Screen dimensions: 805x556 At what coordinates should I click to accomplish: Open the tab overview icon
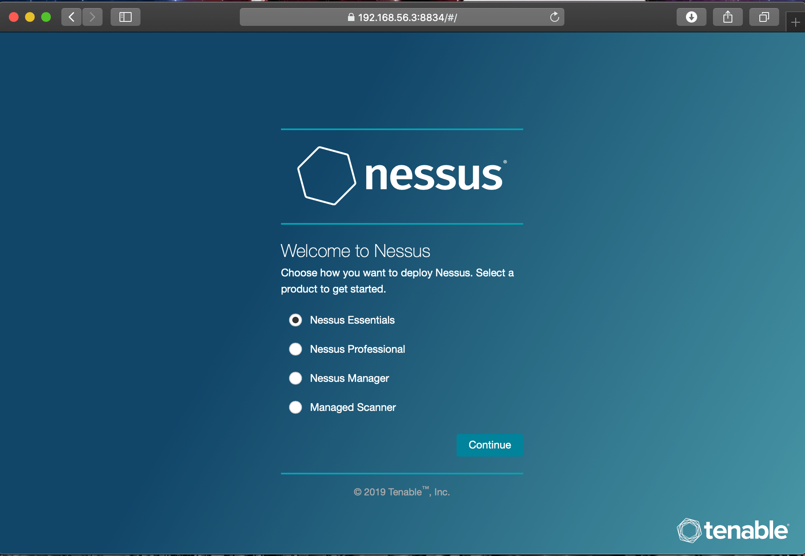763,17
